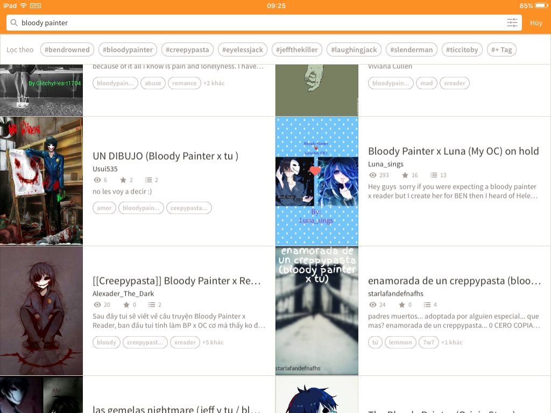This screenshot has height=413, width=551.
Task: Tap the list icon for starlafandefnafhs story
Action: 427,304
